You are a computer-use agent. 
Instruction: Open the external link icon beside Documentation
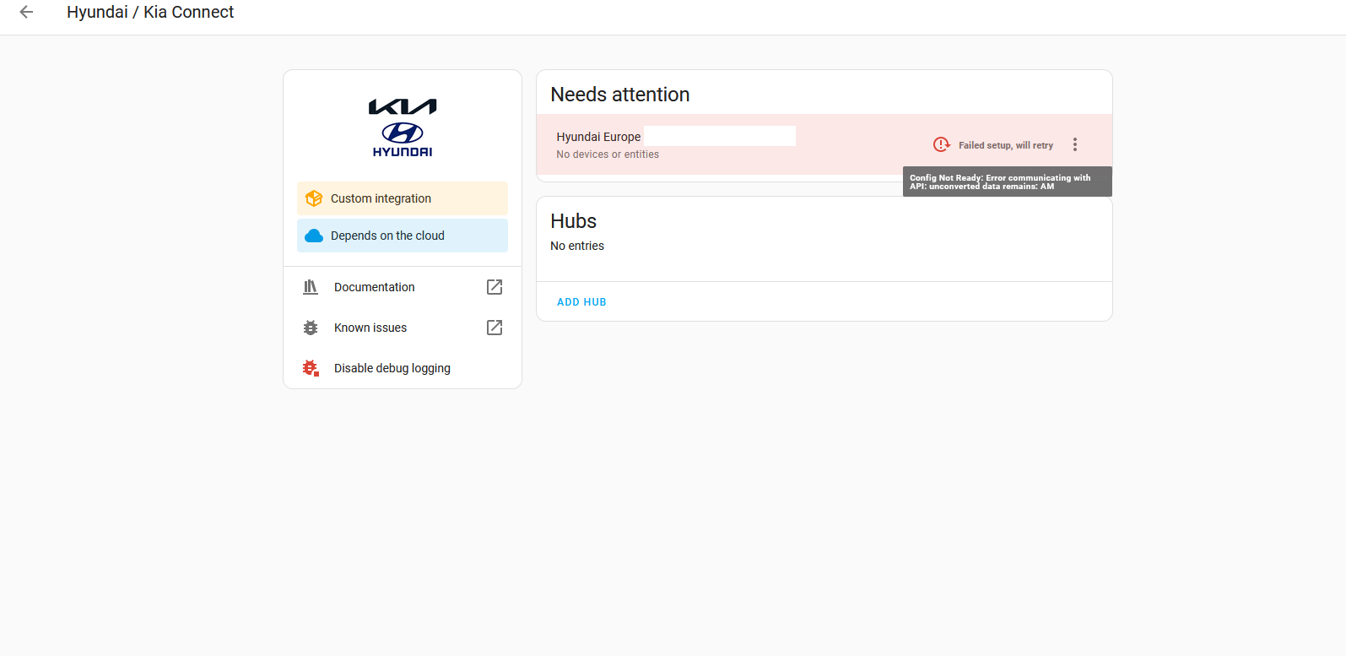coord(494,287)
